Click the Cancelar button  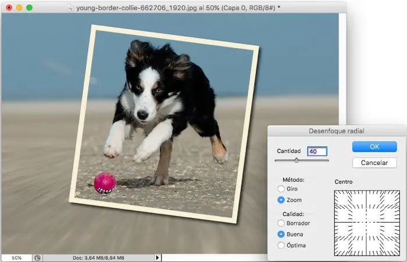(374, 163)
